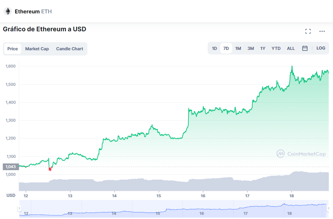Open the fullscreen chart view icon
The image size is (333, 219).
point(308,31)
